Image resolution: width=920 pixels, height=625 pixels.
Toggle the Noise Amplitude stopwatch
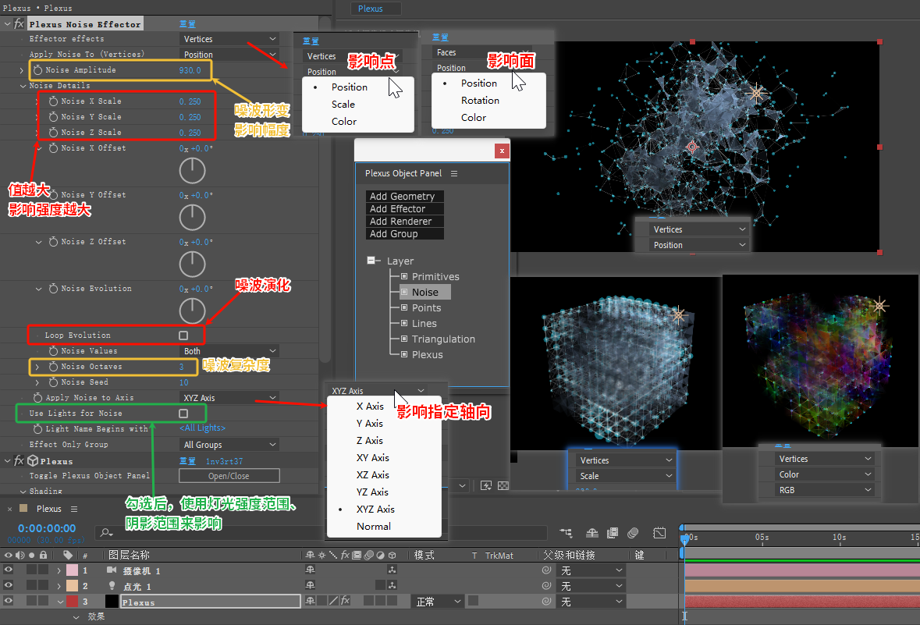click(x=37, y=70)
